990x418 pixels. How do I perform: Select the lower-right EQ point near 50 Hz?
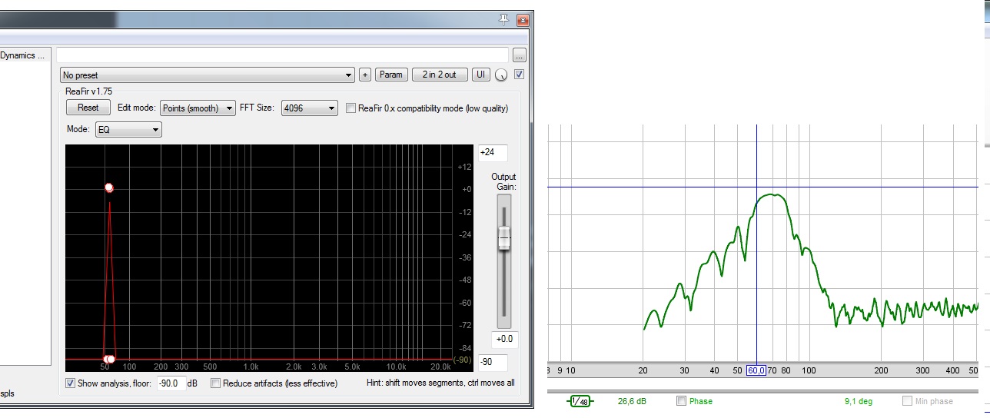(x=111, y=359)
